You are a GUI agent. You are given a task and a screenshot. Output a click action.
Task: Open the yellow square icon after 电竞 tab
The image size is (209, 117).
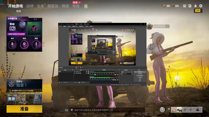86,6
